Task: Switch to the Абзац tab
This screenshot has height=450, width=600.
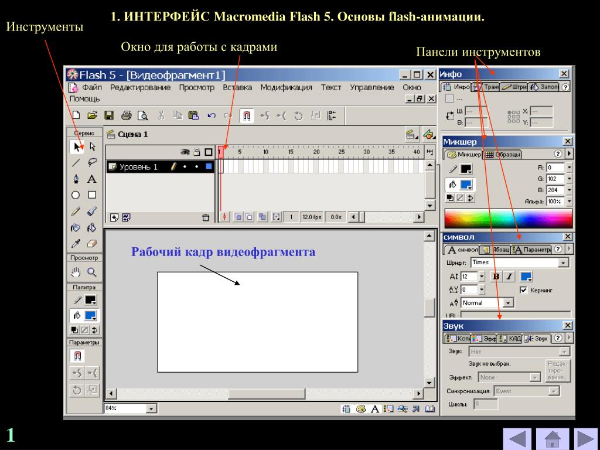Action: [496, 250]
